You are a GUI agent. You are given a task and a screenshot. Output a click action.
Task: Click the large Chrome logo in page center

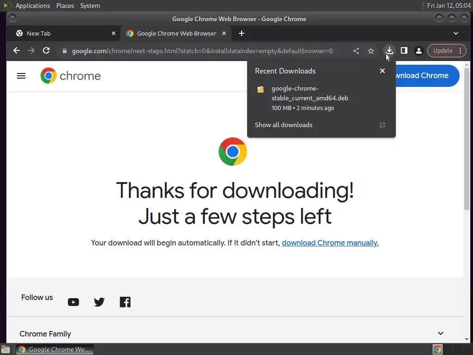233,152
